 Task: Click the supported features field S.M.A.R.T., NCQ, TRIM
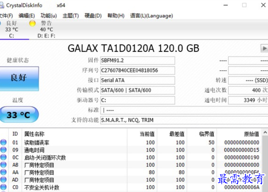[184, 120]
